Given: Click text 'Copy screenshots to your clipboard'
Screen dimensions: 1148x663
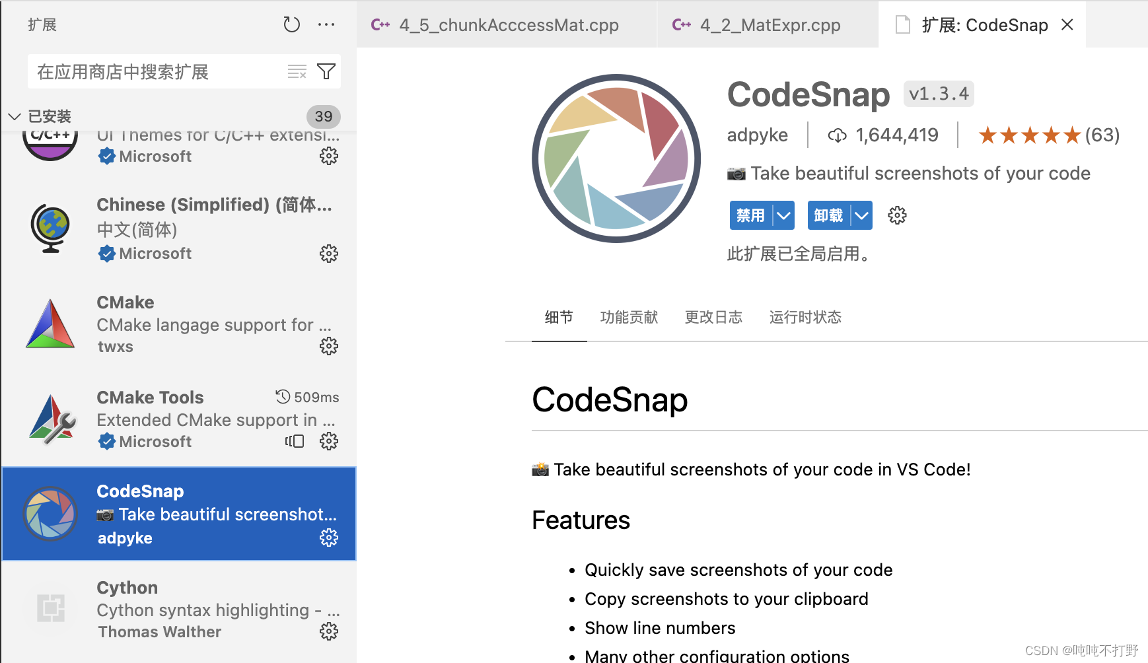Looking at the screenshot, I should point(727,599).
